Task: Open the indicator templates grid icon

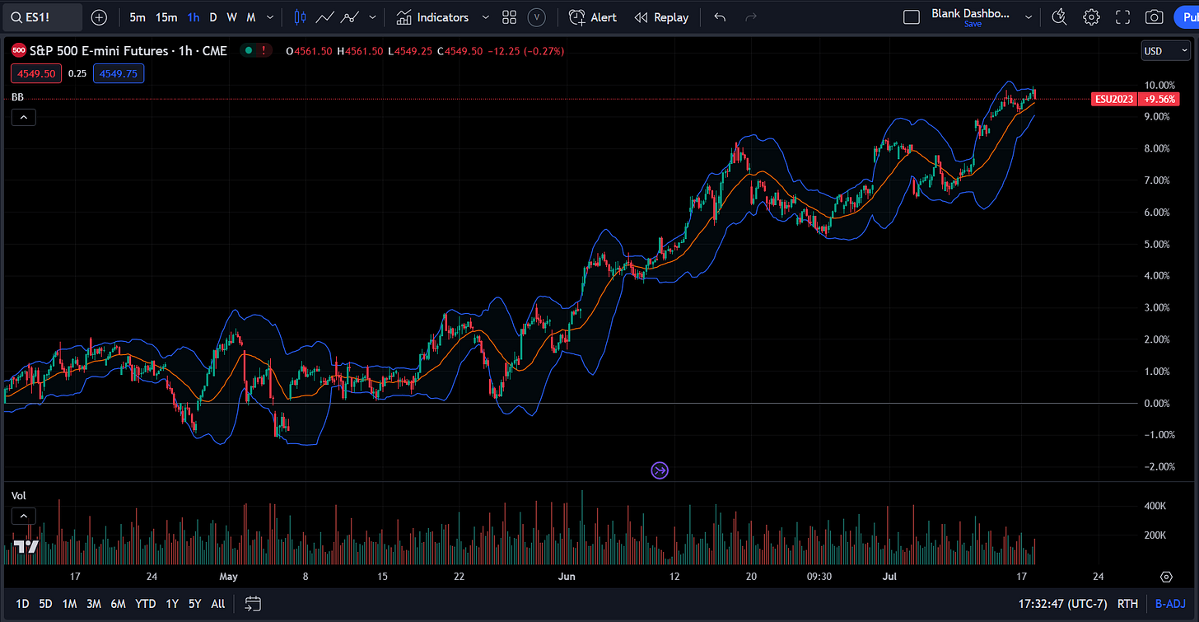Action: (510, 17)
